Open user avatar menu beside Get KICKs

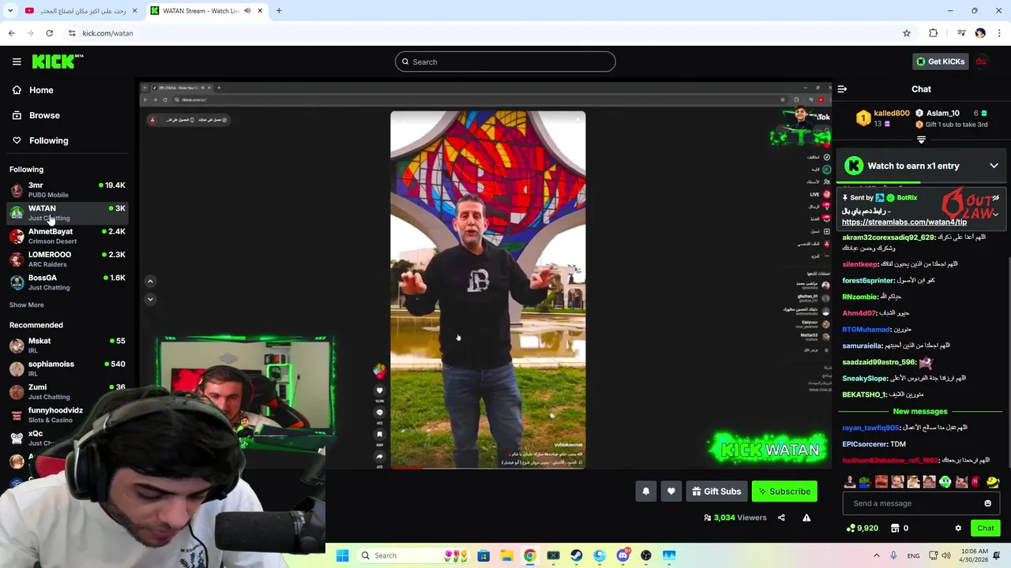pyautogui.click(x=981, y=62)
